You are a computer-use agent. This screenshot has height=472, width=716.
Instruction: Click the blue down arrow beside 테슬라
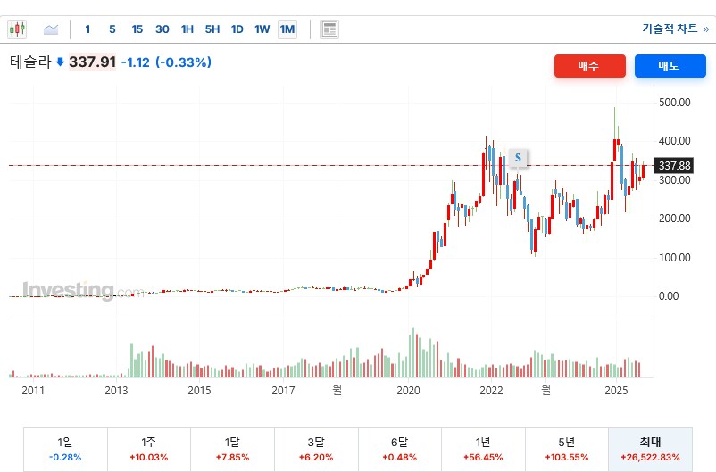tap(60, 62)
